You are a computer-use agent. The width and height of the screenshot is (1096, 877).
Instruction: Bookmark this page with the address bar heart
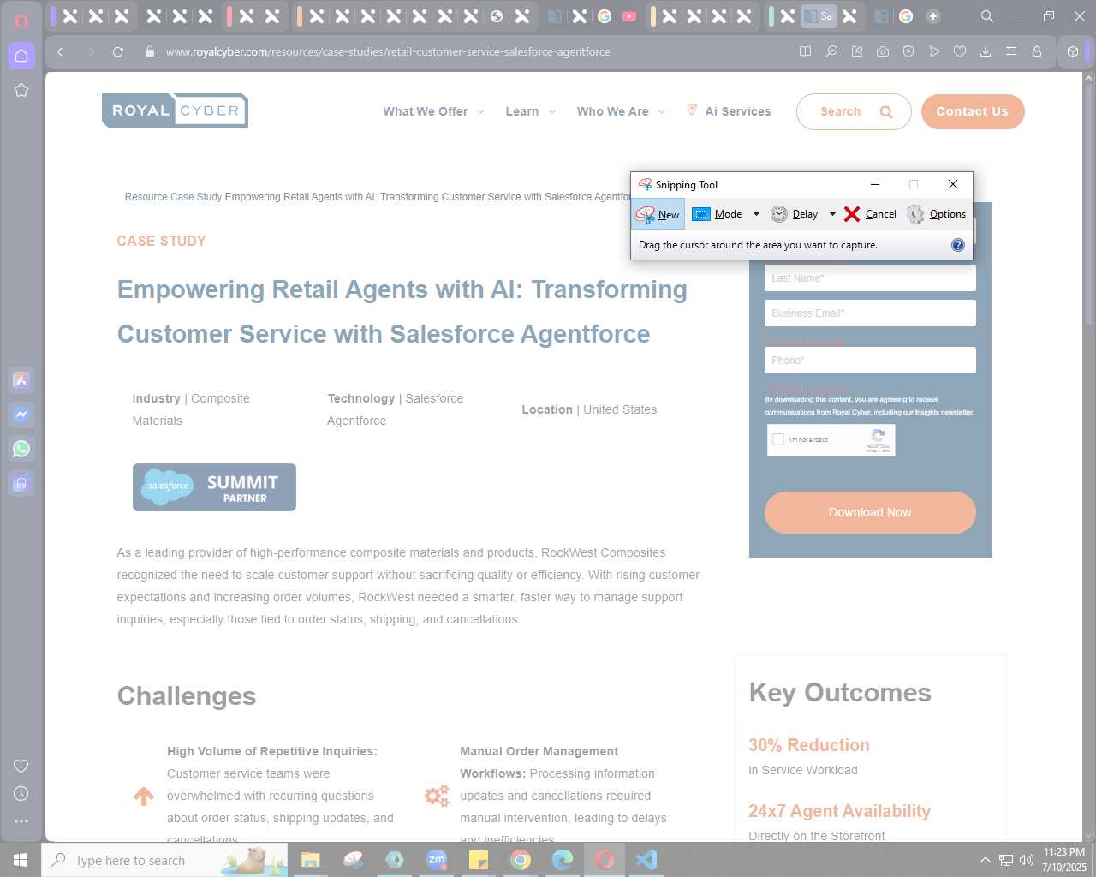point(960,51)
